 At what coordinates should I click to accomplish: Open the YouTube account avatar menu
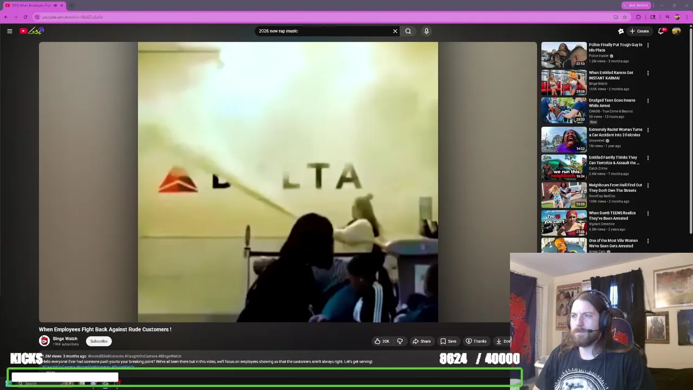point(676,31)
